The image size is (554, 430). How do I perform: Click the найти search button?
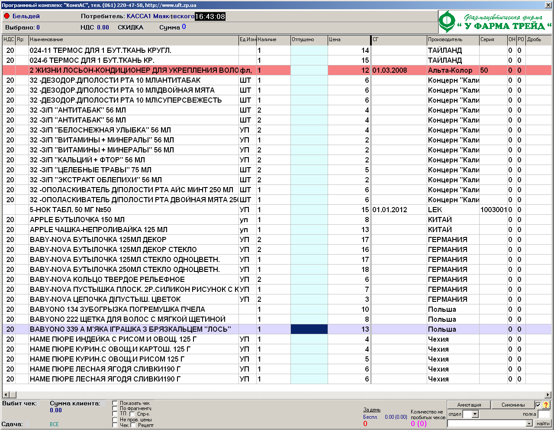click(x=543, y=424)
